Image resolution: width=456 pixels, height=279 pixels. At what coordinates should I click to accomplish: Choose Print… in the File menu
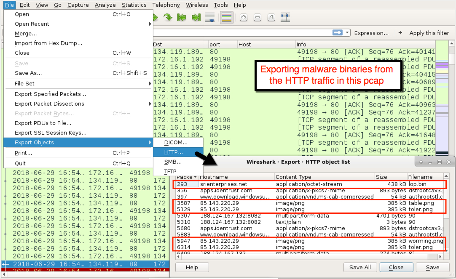(x=78, y=153)
